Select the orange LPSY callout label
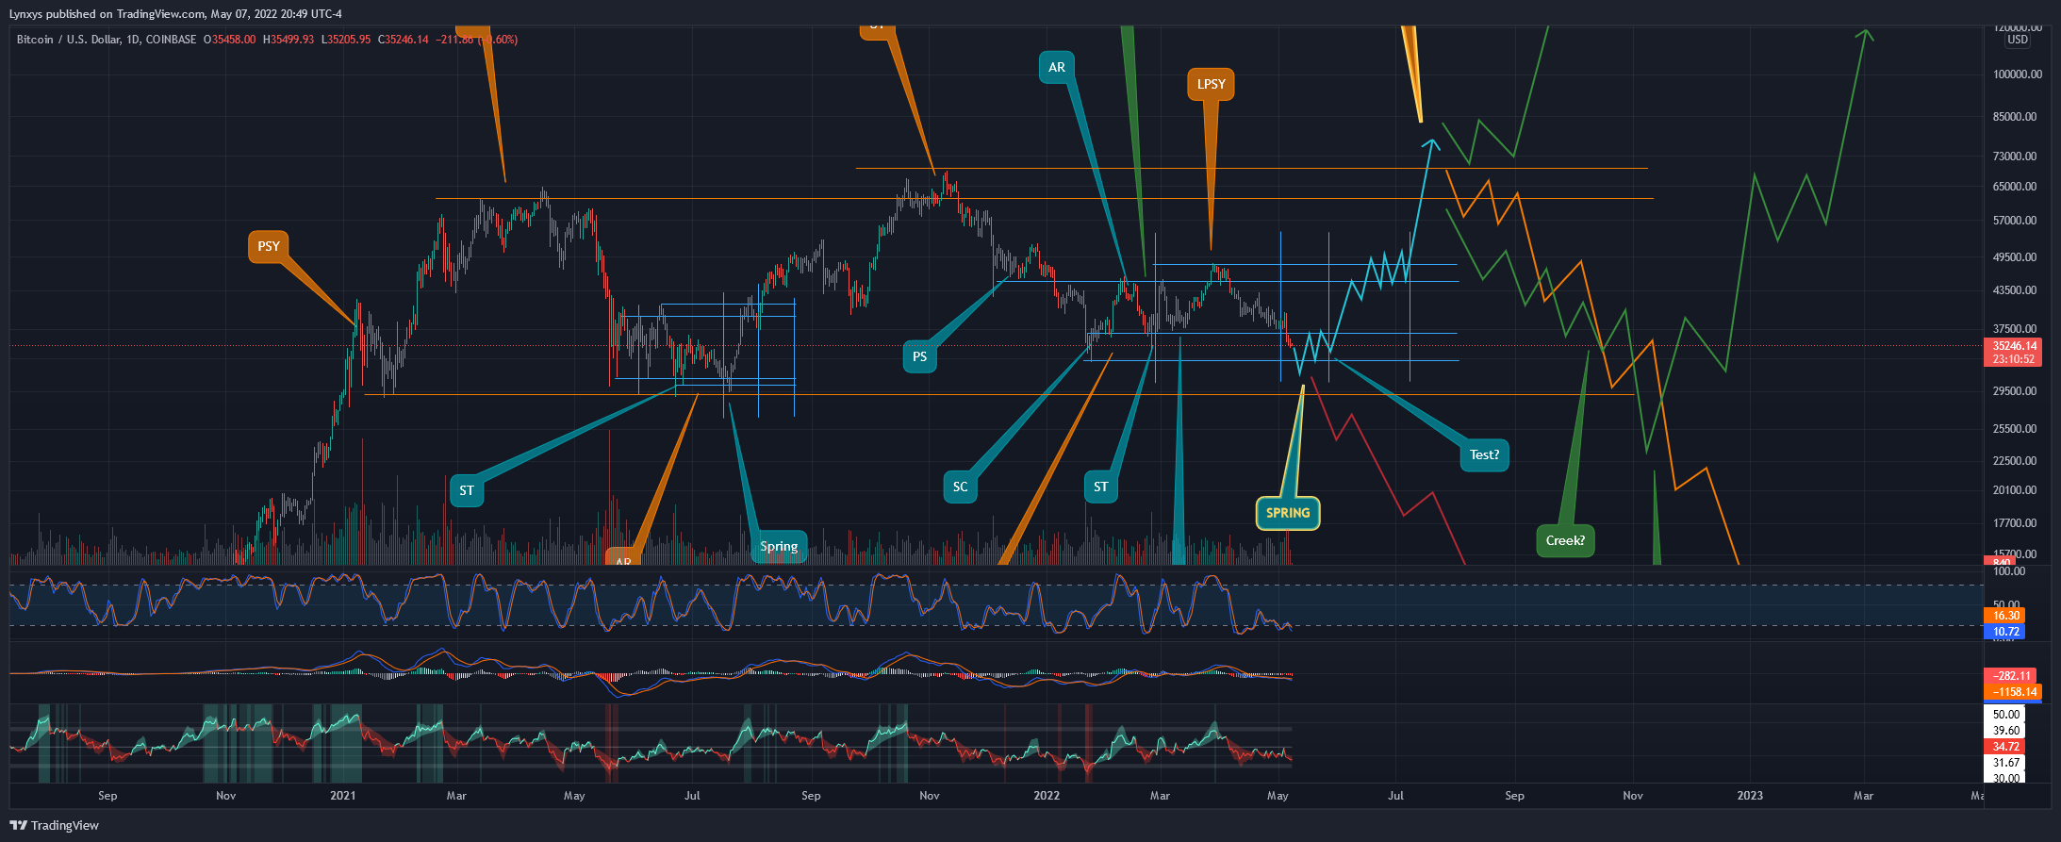The width and height of the screenshot is (2061, 842). point(1212,84)
